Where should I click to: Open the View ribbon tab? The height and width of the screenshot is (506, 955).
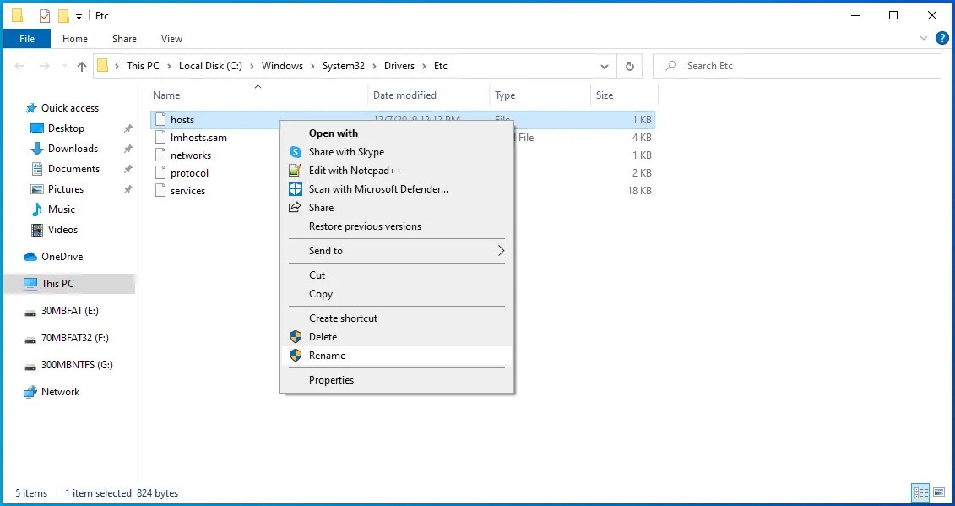[x=171, y=39]
